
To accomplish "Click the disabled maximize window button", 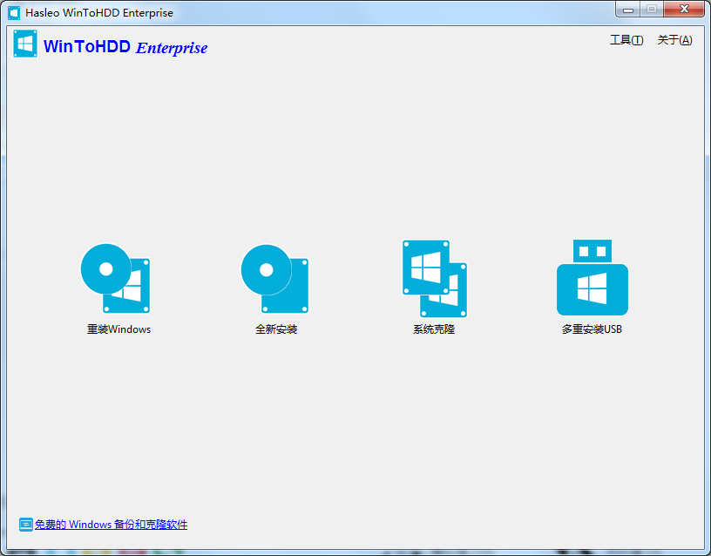I will [x=651, y=10].
